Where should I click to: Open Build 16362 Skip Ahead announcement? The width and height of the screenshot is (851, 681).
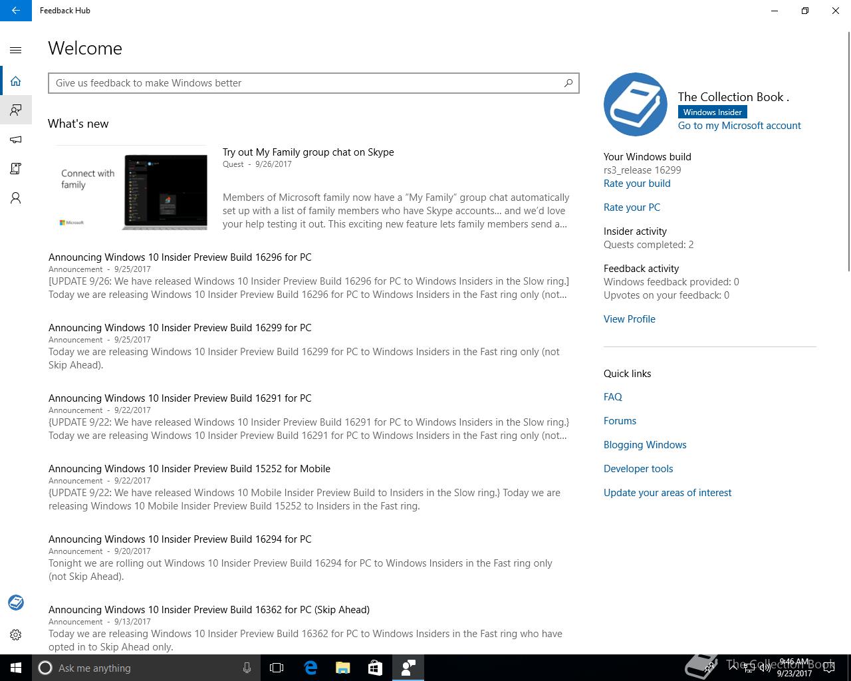(209, 610)
